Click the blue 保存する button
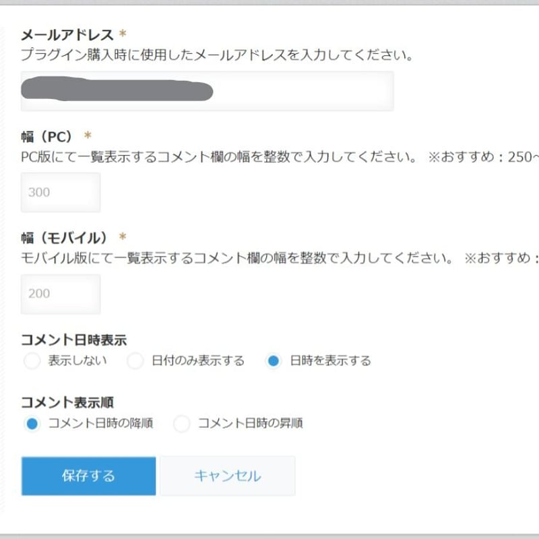 [88, 476]
